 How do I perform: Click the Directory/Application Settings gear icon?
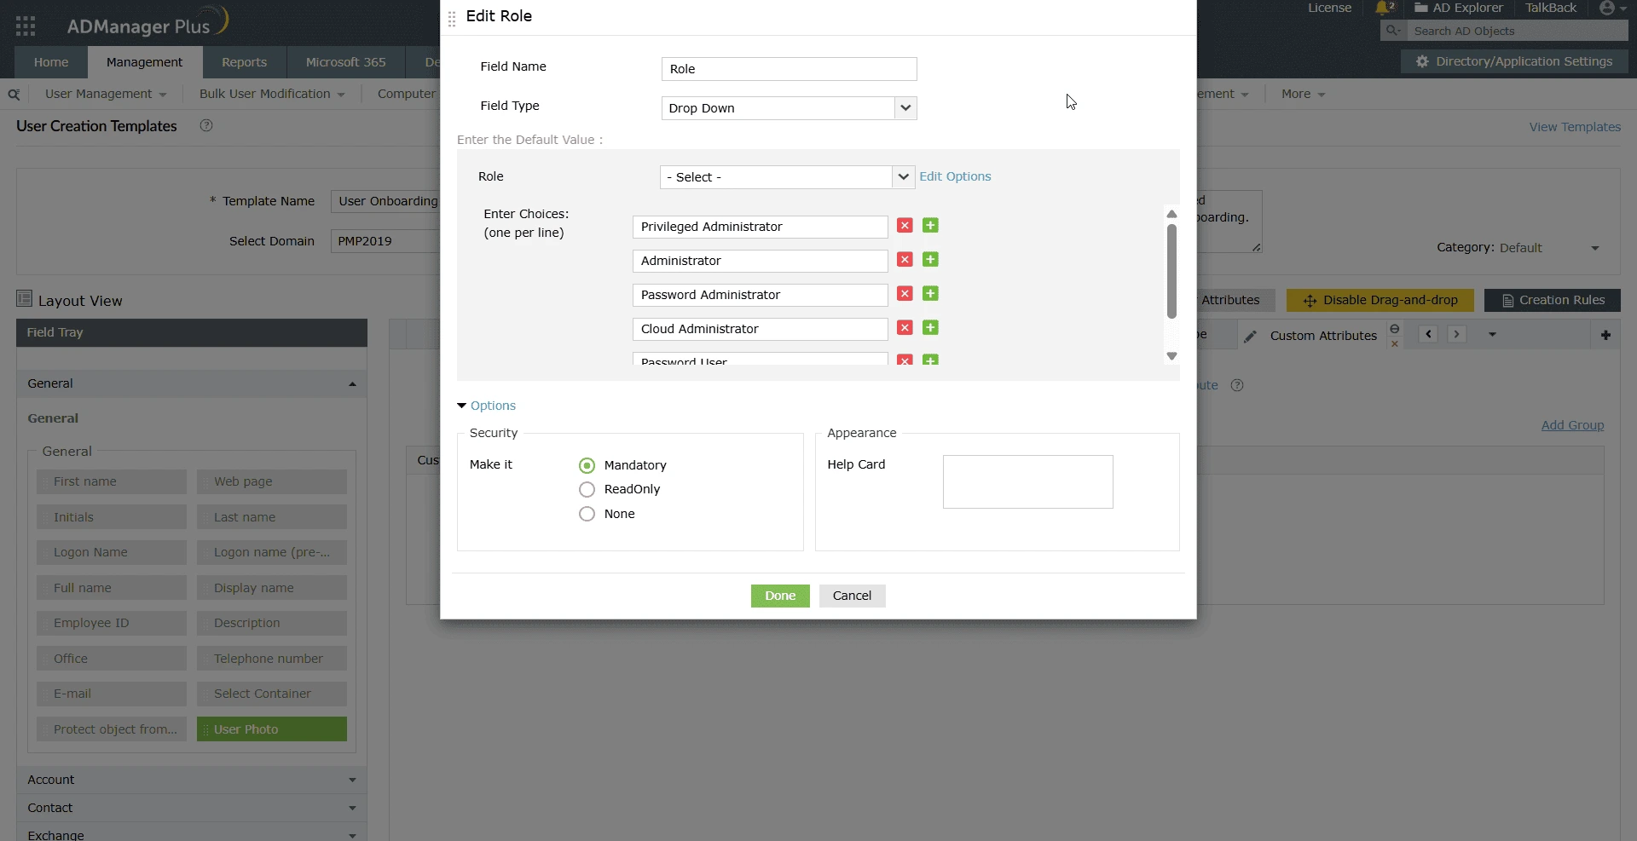point(1421,60)
